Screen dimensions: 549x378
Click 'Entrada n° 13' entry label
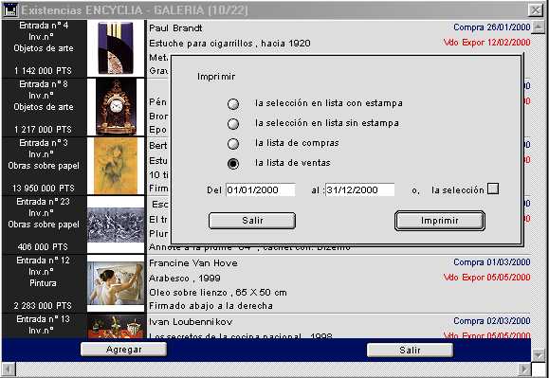tap(43, 319)
